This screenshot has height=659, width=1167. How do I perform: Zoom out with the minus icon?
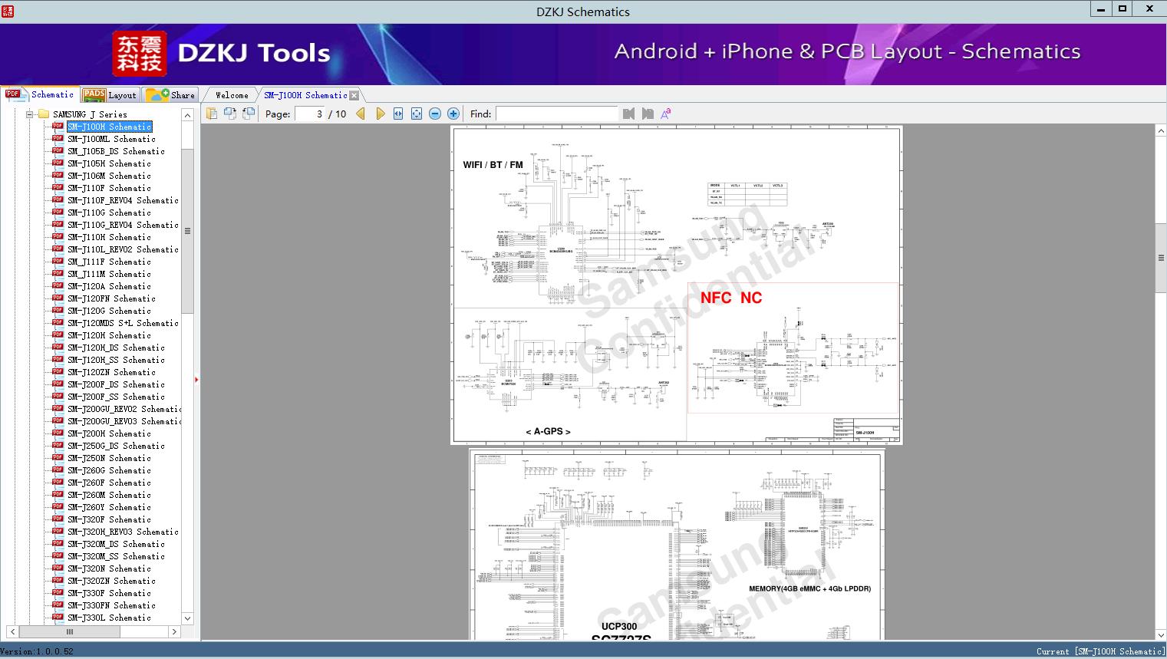[x=435, y=114]
